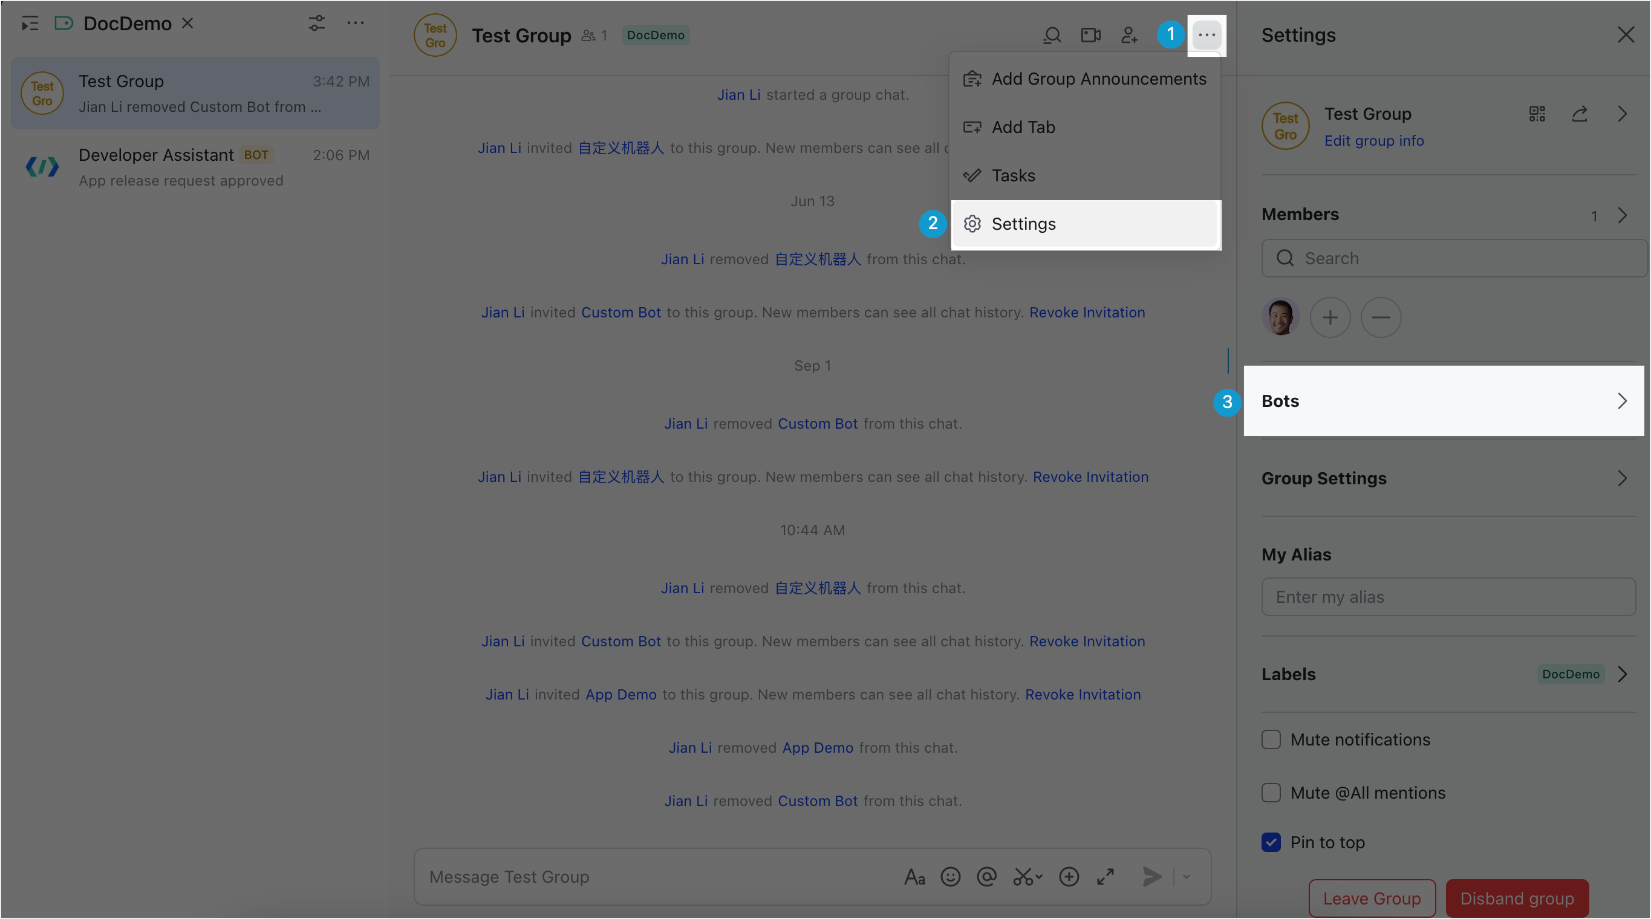Open the Labels row with DocDemo
Image resolution: width=1651 pixels, height=919 pixels.
(1444, 674)
